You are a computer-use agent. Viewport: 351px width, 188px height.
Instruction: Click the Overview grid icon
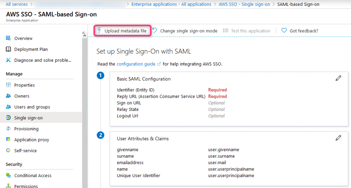[8, 38]
